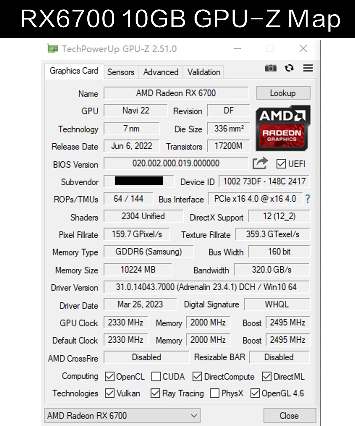This screenshot has height=426, width=355.
Task: Switch to the Sensors tab
Action: [x=121, y=72]
